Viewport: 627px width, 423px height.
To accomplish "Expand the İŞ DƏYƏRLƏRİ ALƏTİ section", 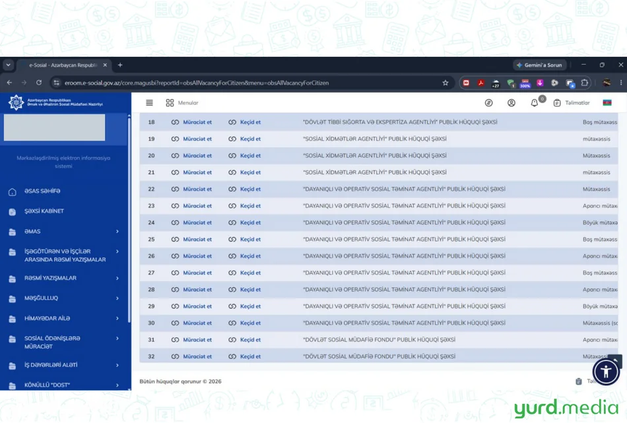I will (x=64, y=366).
